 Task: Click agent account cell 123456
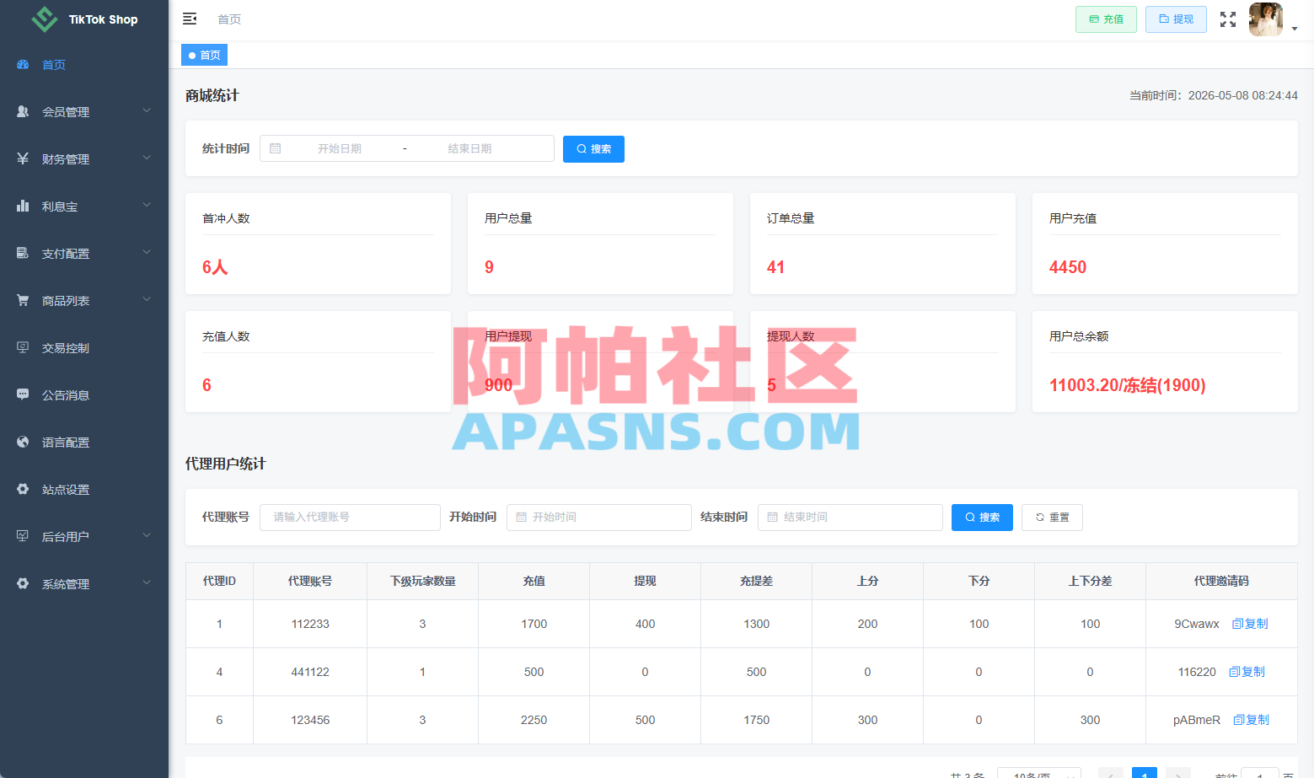tap(310, 720)
